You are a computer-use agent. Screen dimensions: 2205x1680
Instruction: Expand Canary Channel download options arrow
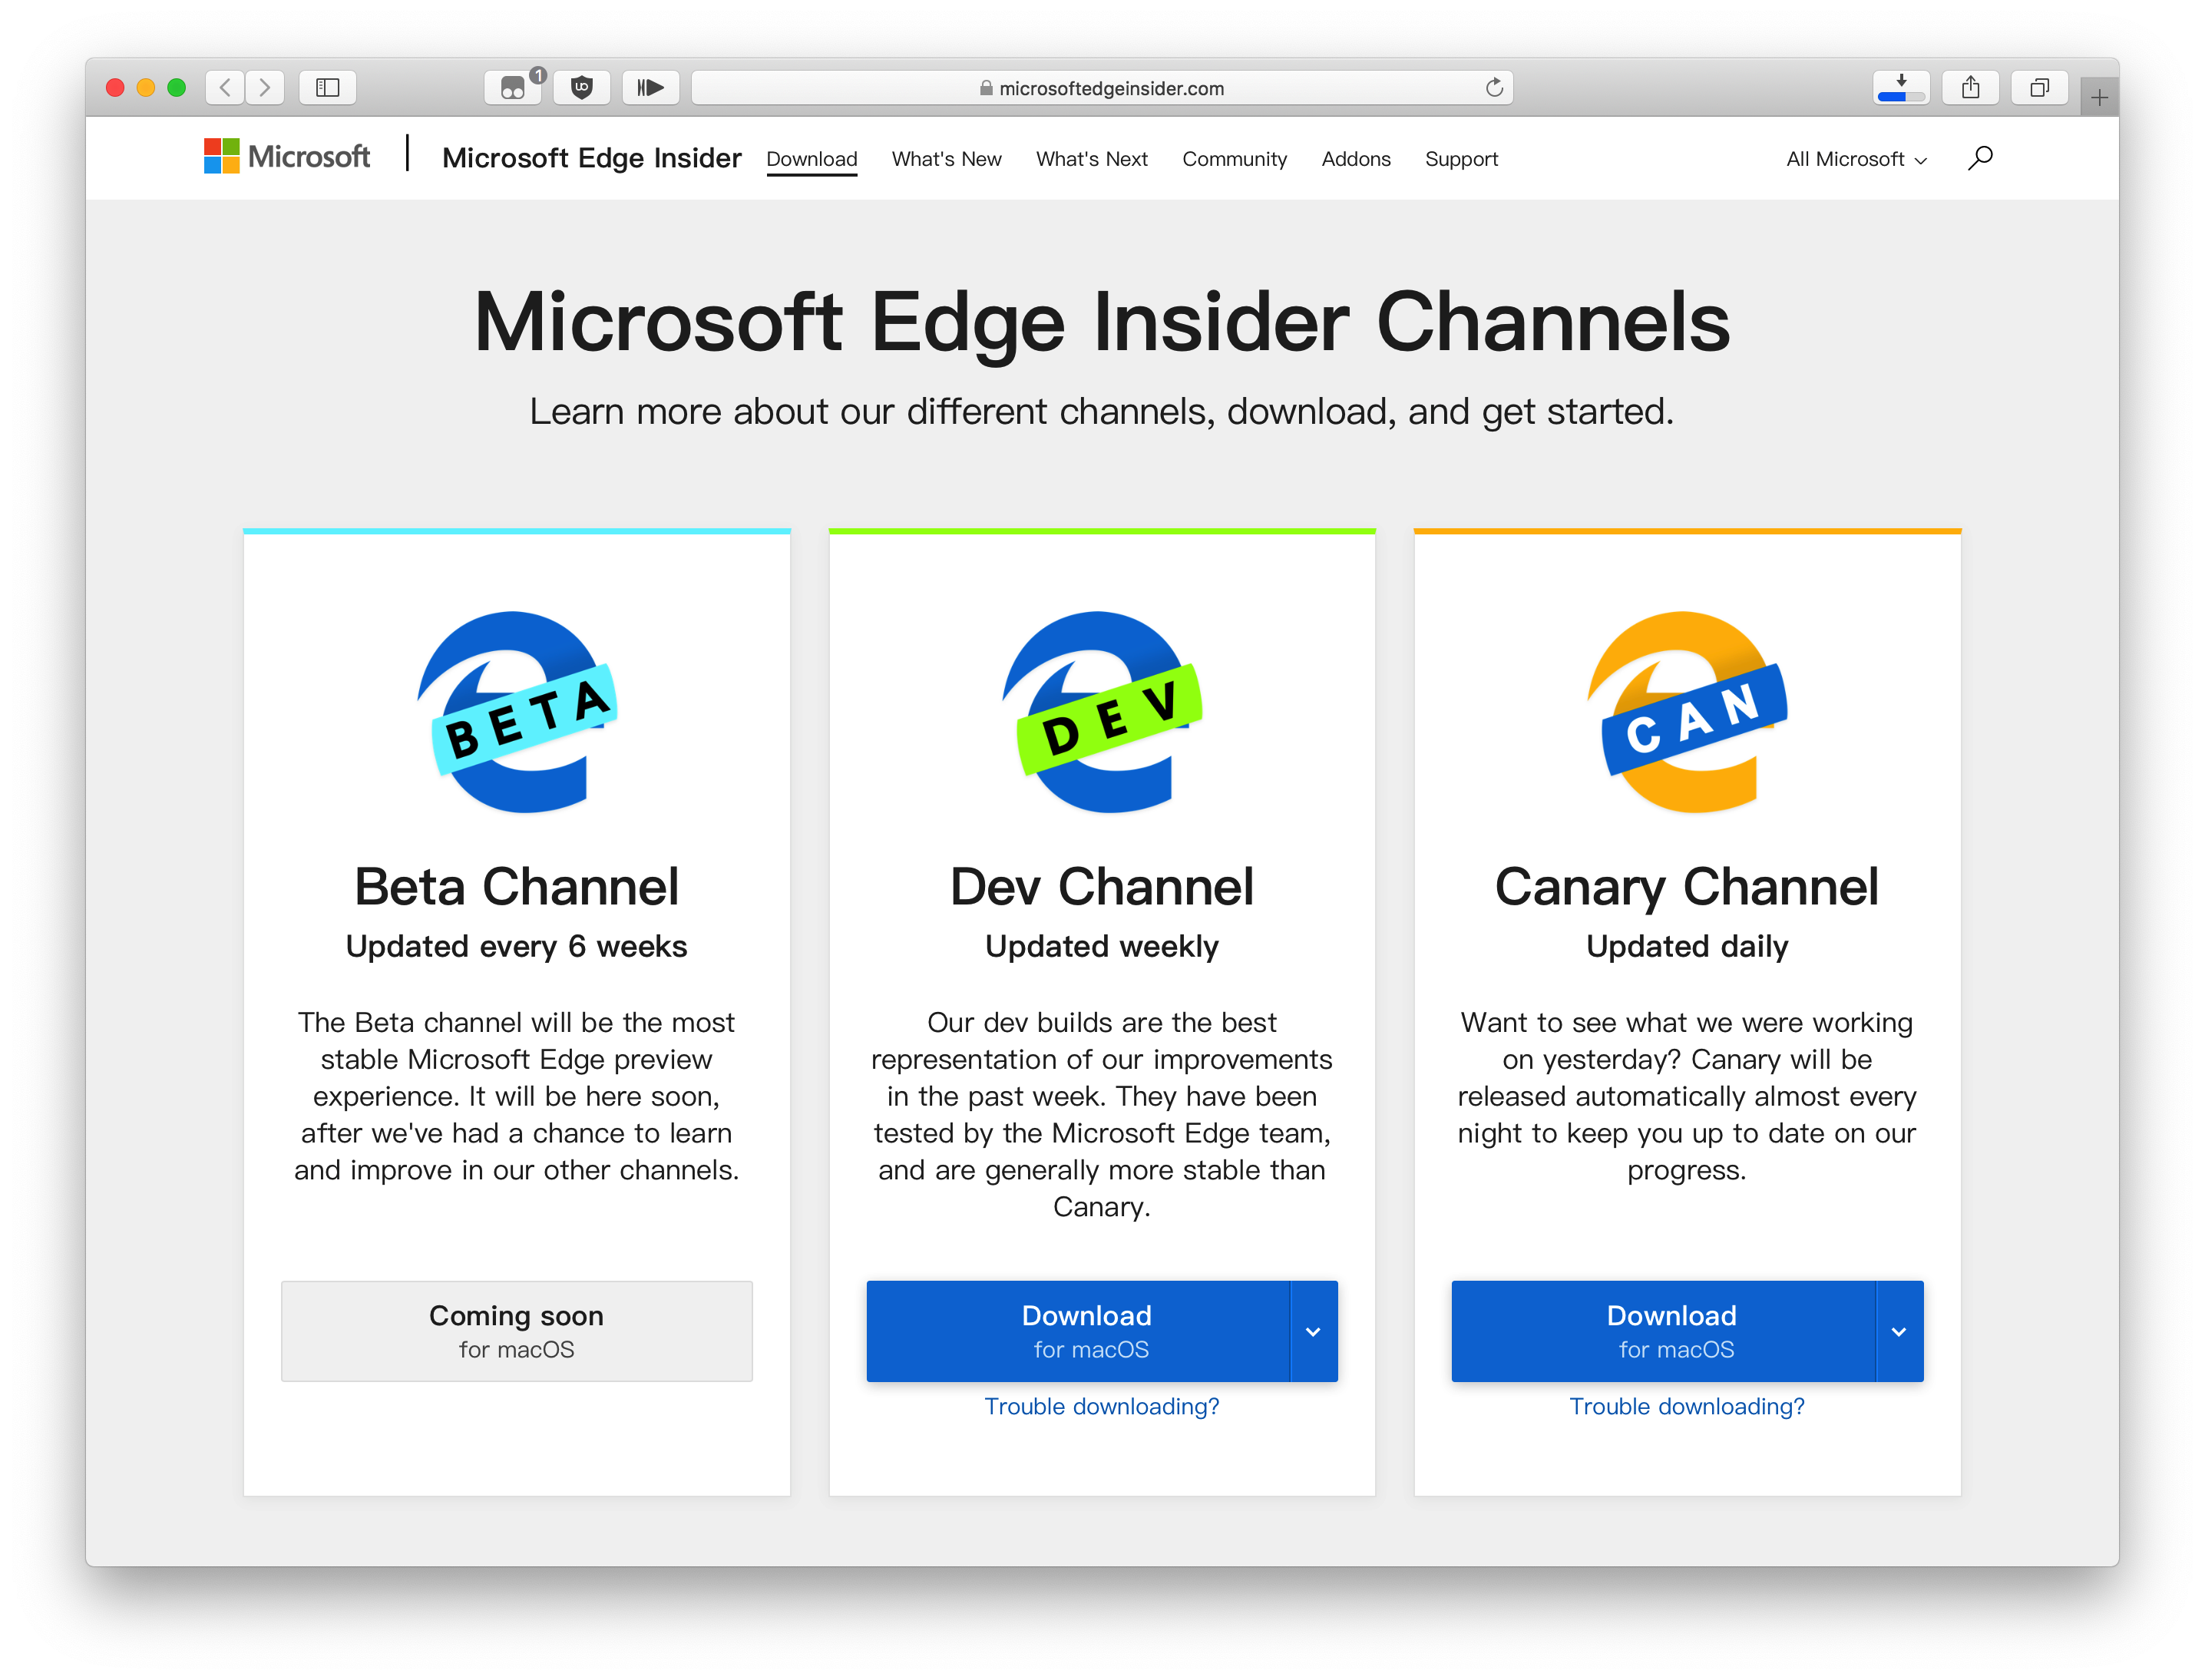click(x=1899, y=1331)
